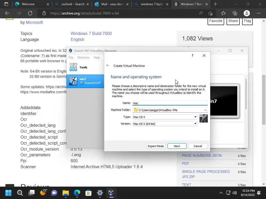
Task: Add page to favorites star icon
Action: click(x=210, y=13)
